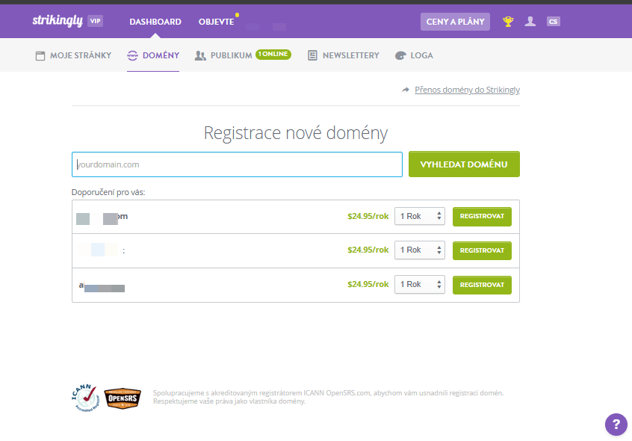Click the OpenSRS badge logo
The width and height of the screenshot is (632, 441).
tap(123, 398)
